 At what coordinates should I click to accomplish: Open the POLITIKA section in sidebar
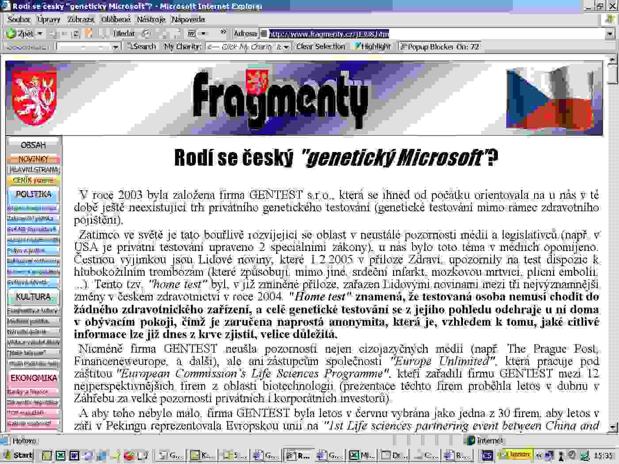[x=33, y=194]
